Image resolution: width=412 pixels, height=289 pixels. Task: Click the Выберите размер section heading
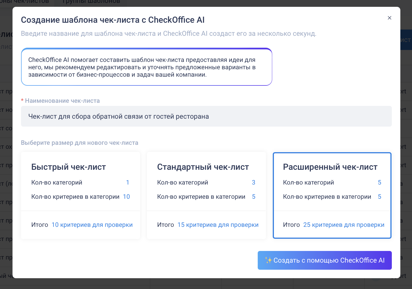pyautogui.click(x=80, y=143)
